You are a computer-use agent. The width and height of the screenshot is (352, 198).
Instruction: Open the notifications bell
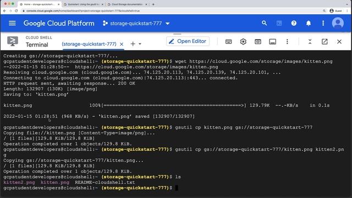click(309, 23)
